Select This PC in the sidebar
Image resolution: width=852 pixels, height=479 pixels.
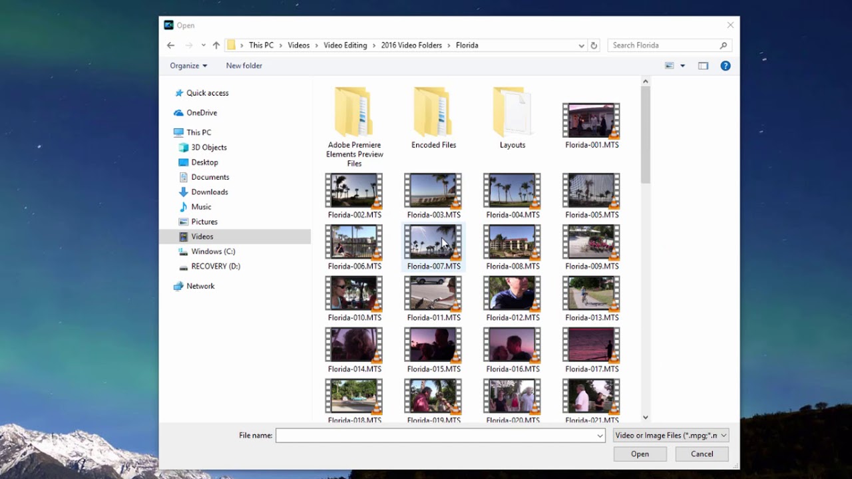(192, 132)
